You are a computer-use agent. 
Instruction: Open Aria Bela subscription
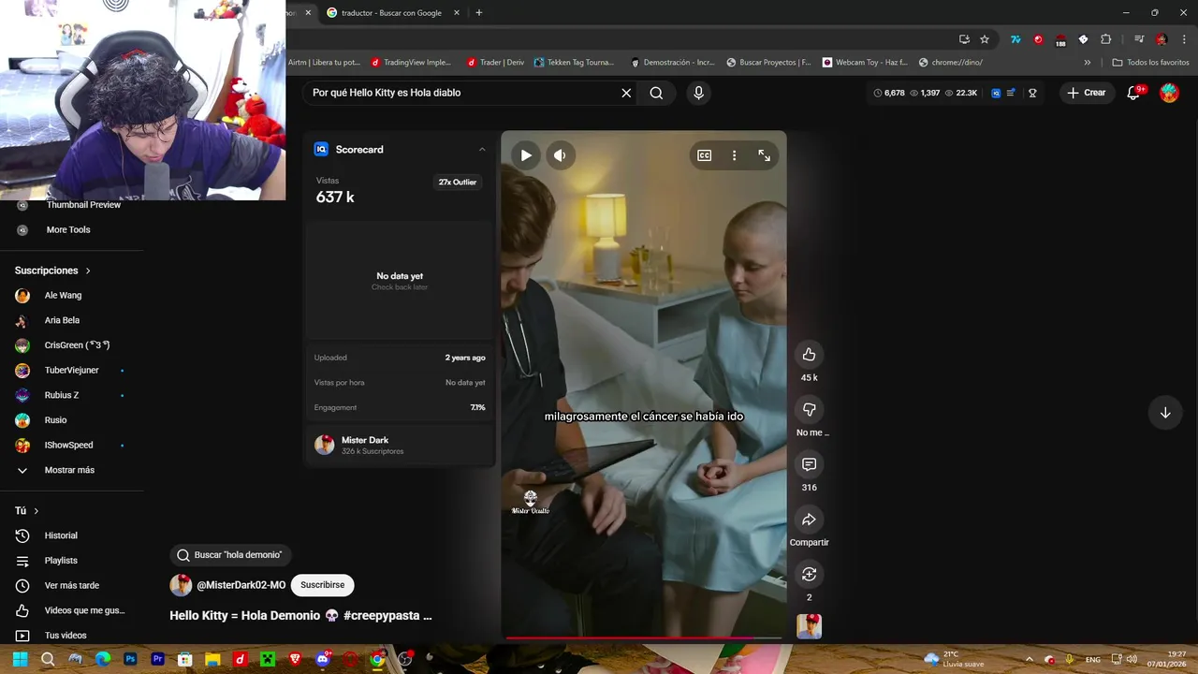tap(62, 320)
